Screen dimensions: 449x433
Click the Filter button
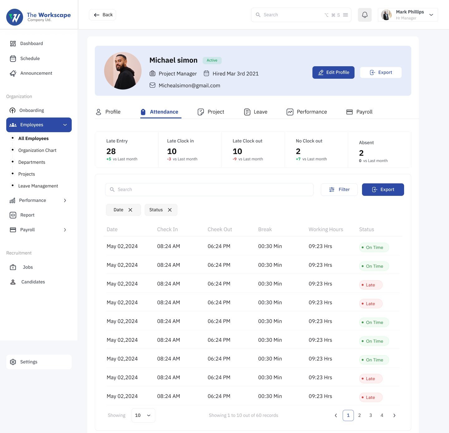click(339, 190)
